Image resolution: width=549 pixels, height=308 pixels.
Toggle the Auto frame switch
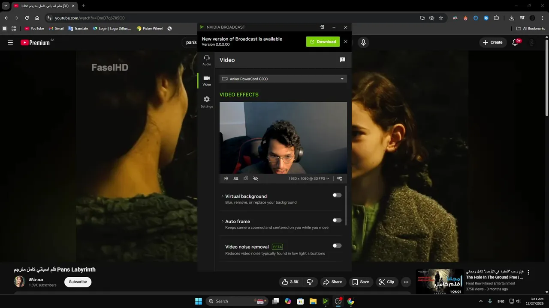pos(337,220)
